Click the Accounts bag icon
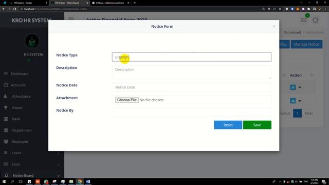This screenshot has height=185, width=329. pos(6,85)
